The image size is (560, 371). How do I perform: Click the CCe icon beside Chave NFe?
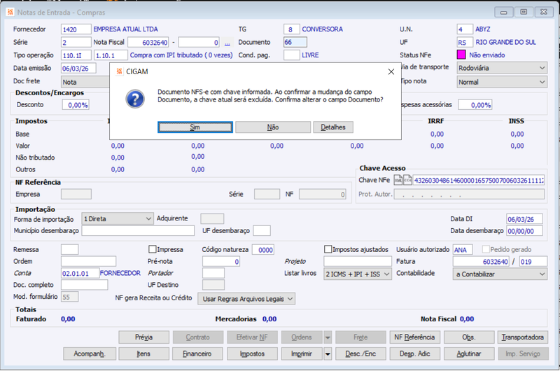[407, 181]
